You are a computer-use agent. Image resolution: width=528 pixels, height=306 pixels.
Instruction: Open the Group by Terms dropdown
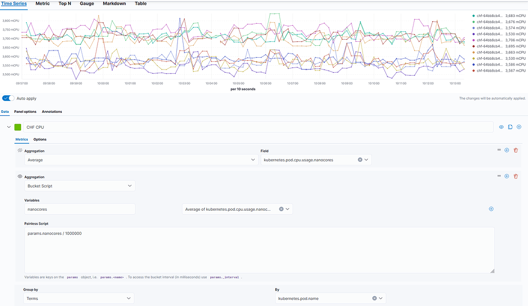79,298
